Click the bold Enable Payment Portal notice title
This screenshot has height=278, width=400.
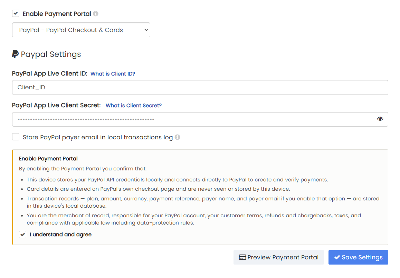pos(48,159)
